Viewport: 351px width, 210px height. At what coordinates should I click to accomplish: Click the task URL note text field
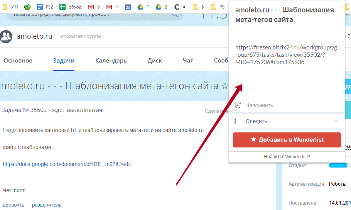tap(286, 68)
